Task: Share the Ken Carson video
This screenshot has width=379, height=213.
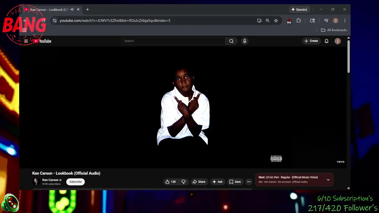Action: tap(199, 182)
